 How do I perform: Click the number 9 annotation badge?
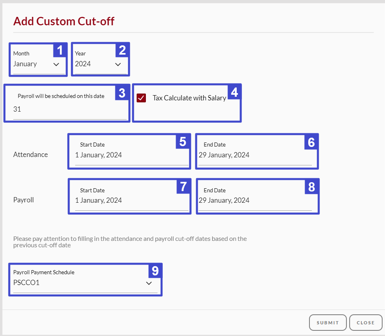pyautogui.click(x=155, y=271)
